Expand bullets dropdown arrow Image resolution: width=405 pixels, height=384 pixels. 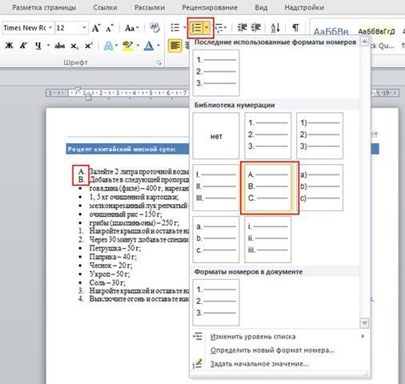[184, 27]
